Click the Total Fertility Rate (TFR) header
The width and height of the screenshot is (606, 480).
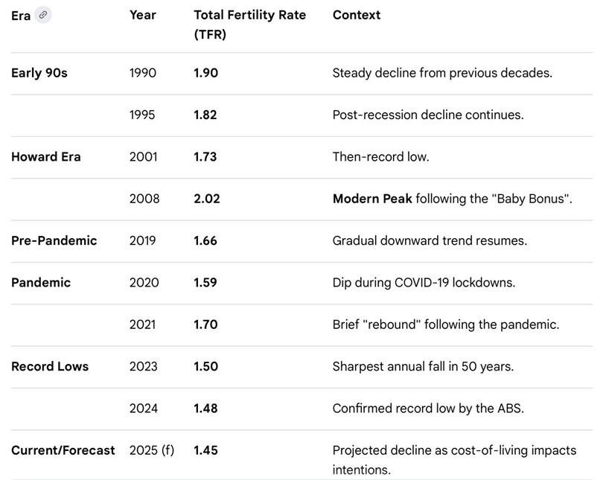pos(249,25)
